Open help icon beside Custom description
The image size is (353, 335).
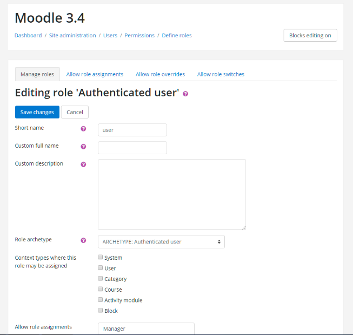click(83, 165)
